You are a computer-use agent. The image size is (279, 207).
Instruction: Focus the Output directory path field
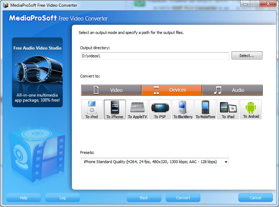[155, 56]
